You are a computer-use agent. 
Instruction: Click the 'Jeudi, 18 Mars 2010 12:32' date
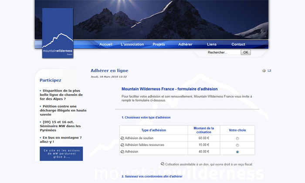click(x=108, y=77)
